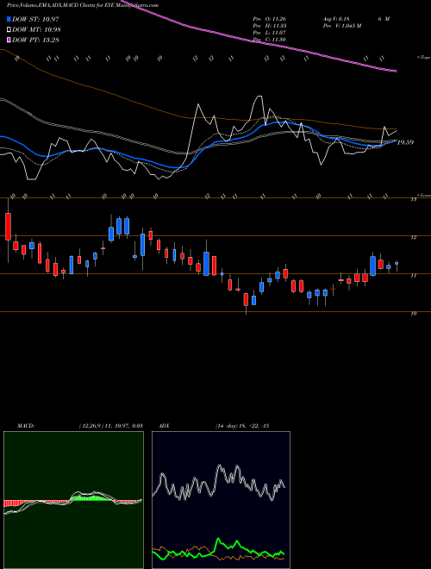Click the blue DOW ST legend swatch

coord(9,19)
